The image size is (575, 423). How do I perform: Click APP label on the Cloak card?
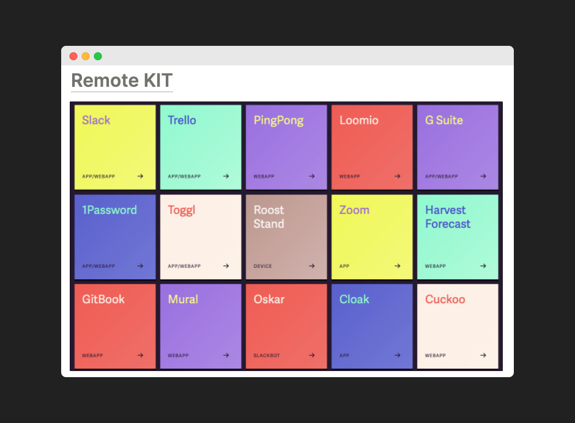(344, 355)
